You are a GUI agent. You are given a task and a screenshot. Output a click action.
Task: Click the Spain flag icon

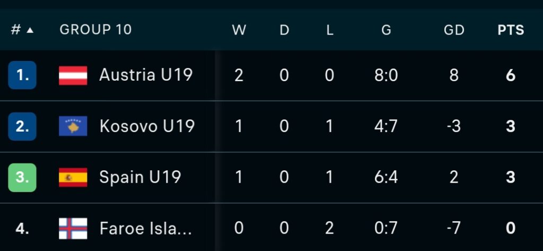coord(73,177)
